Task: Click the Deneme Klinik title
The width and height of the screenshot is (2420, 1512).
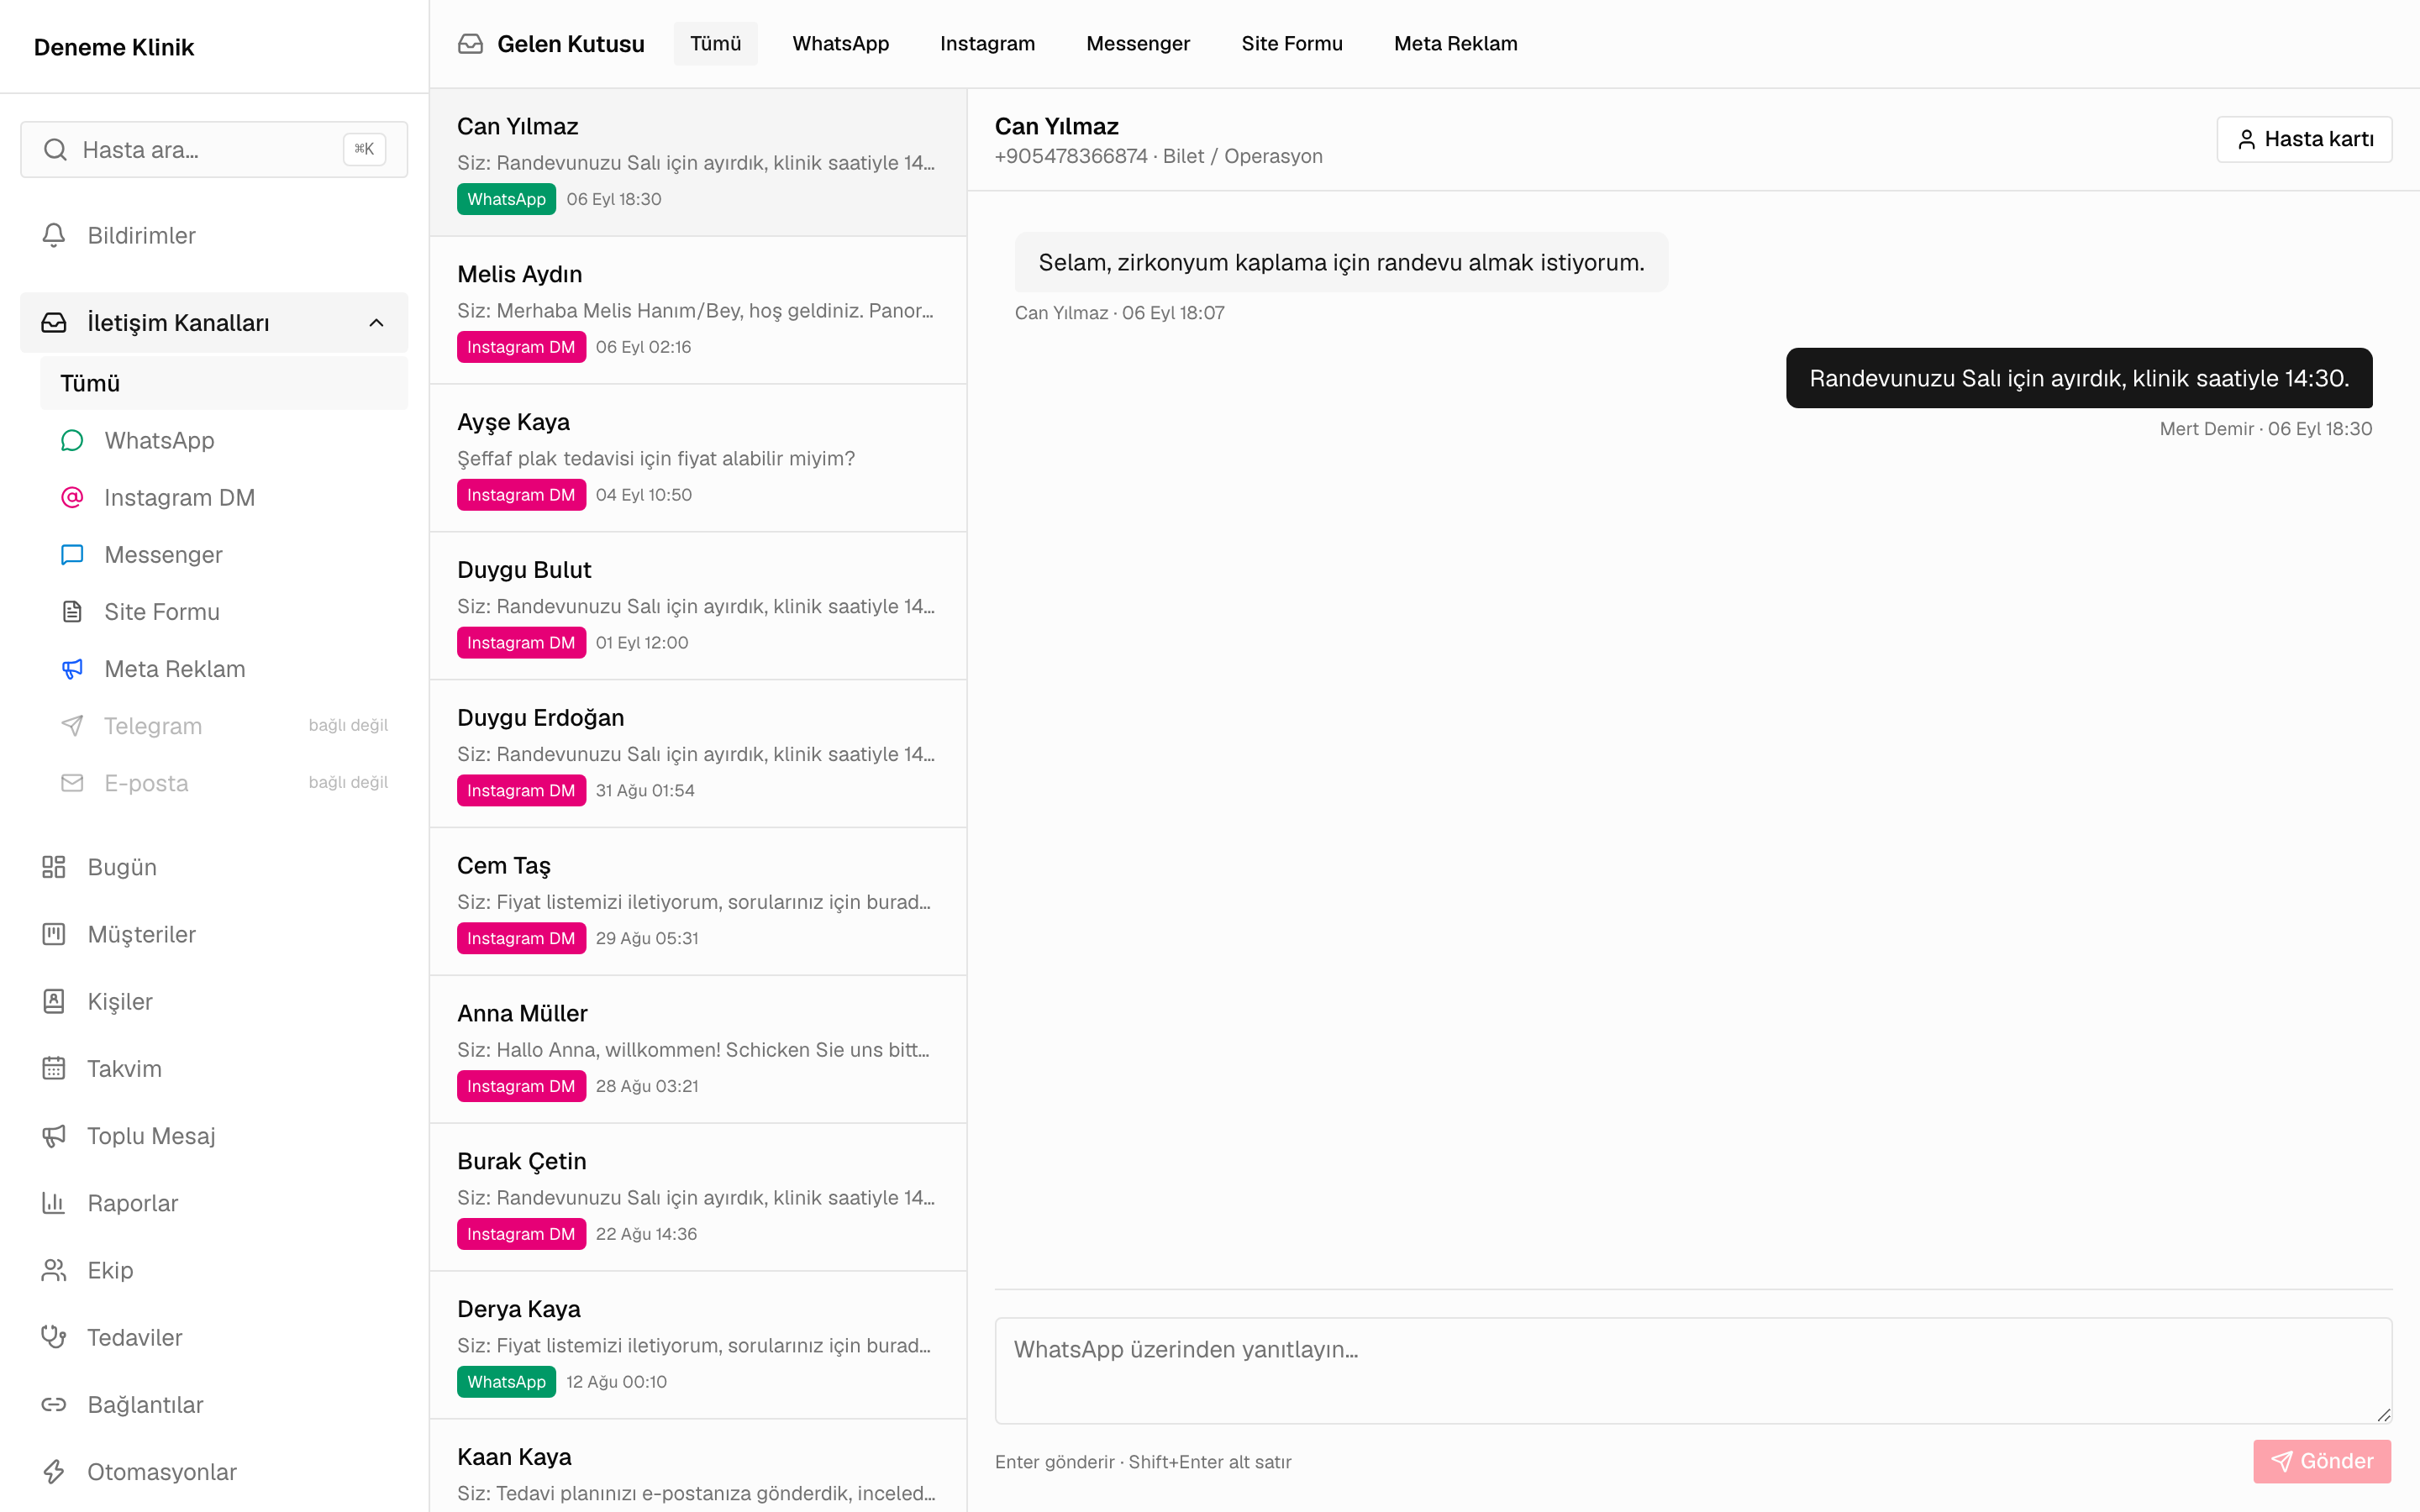Action: pyautogui.click(x=114, y=47)
